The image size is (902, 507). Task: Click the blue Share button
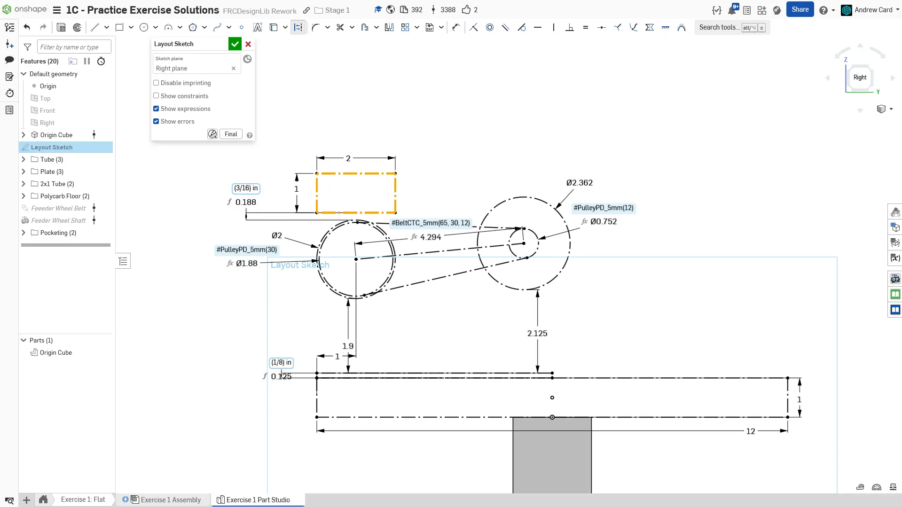(800, 9)
